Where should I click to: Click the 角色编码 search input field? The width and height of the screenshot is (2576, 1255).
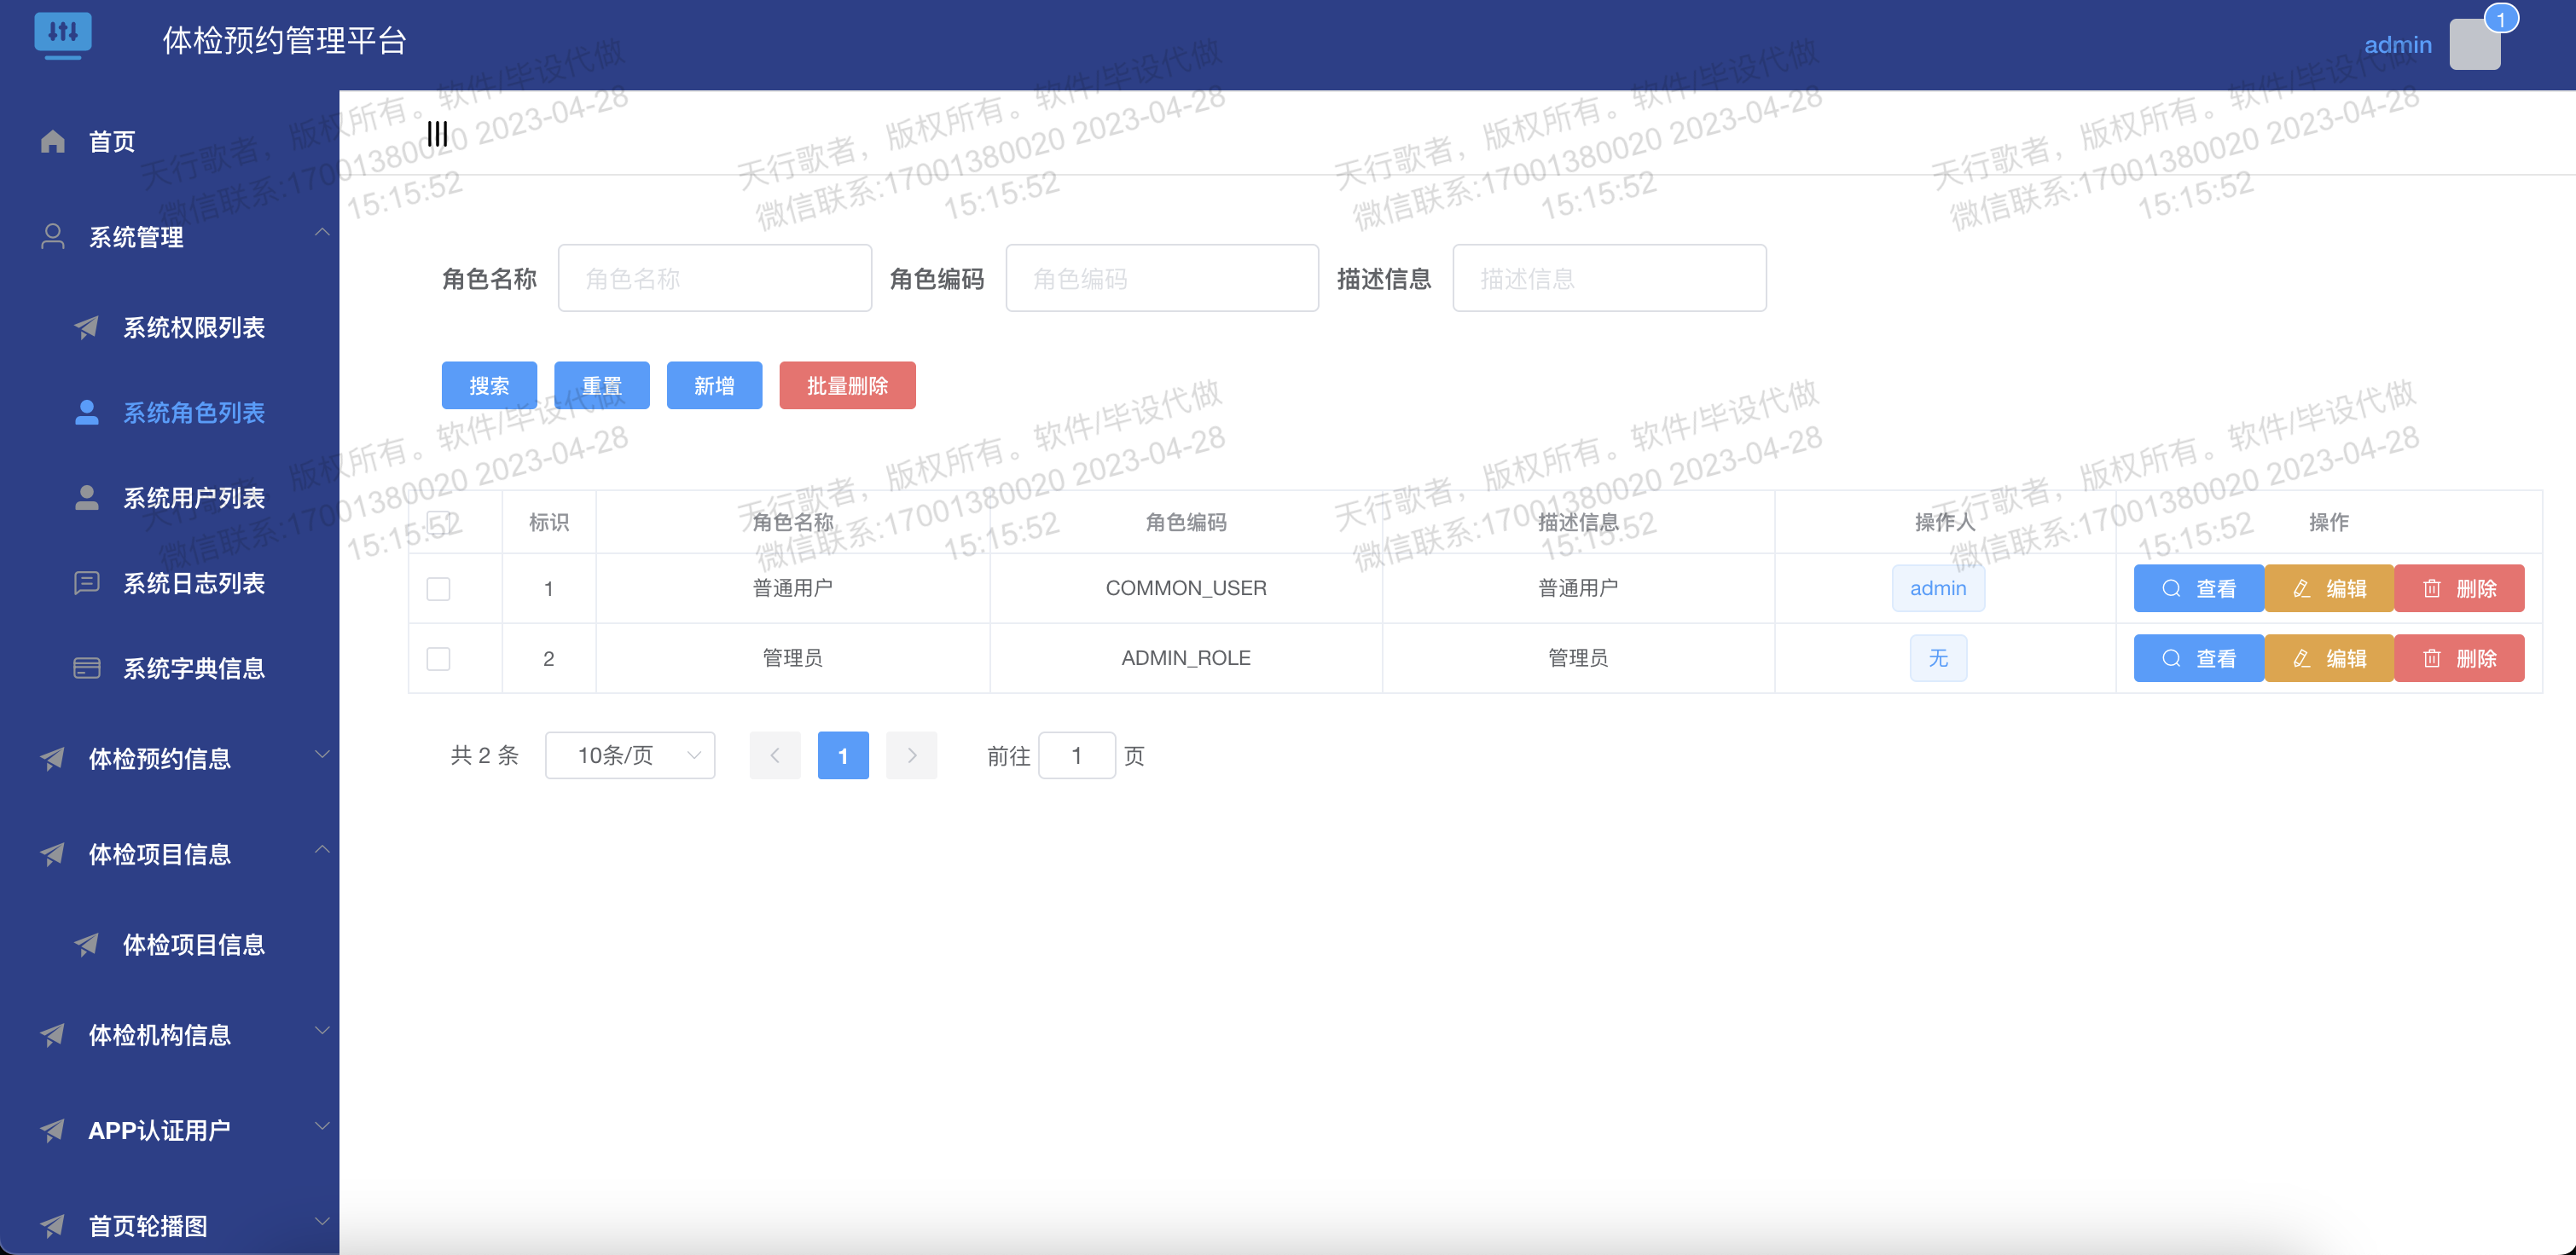coord(1162,279)
